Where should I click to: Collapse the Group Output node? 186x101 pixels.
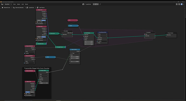(x=167, y=33)
